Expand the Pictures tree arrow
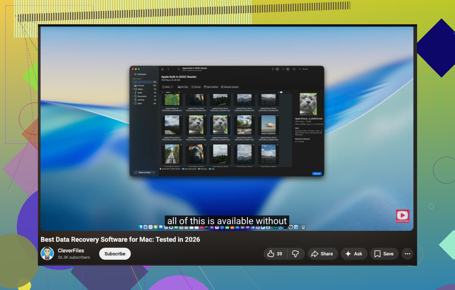The height and width of the screenshot is (290, 455). [133, 86]
